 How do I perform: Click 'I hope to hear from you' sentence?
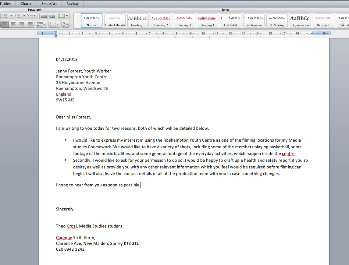[98, 185]
